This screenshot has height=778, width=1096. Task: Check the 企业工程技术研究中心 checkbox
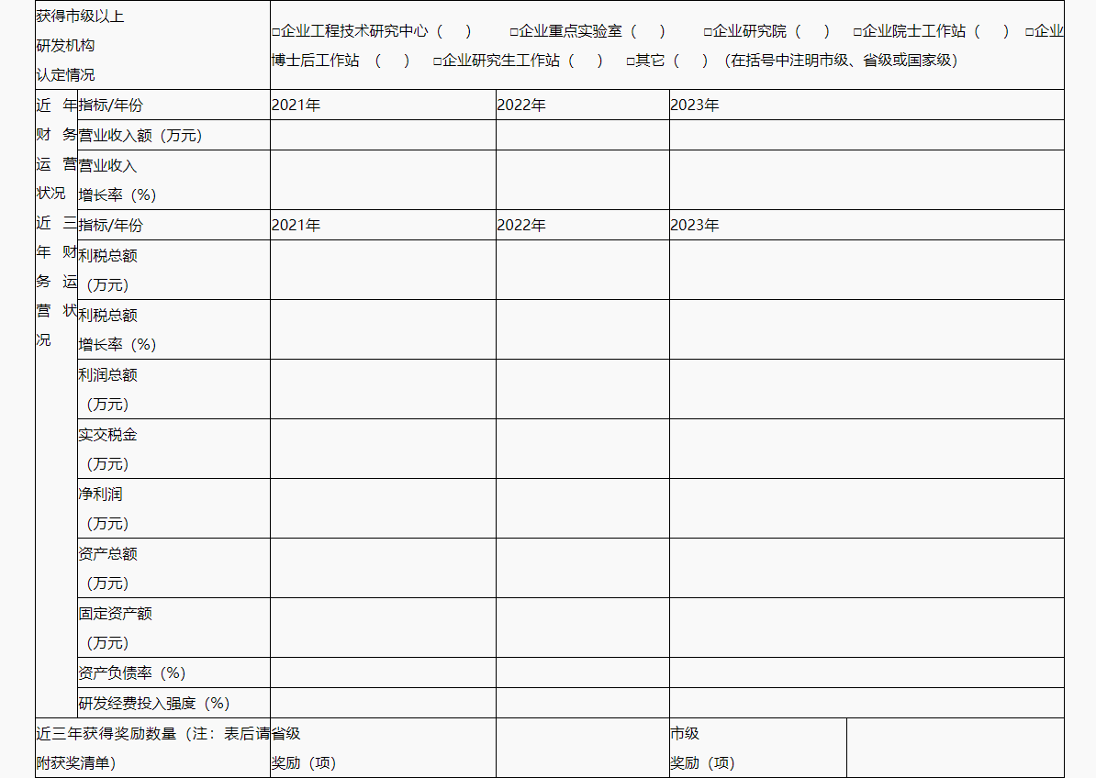point(276,32)
